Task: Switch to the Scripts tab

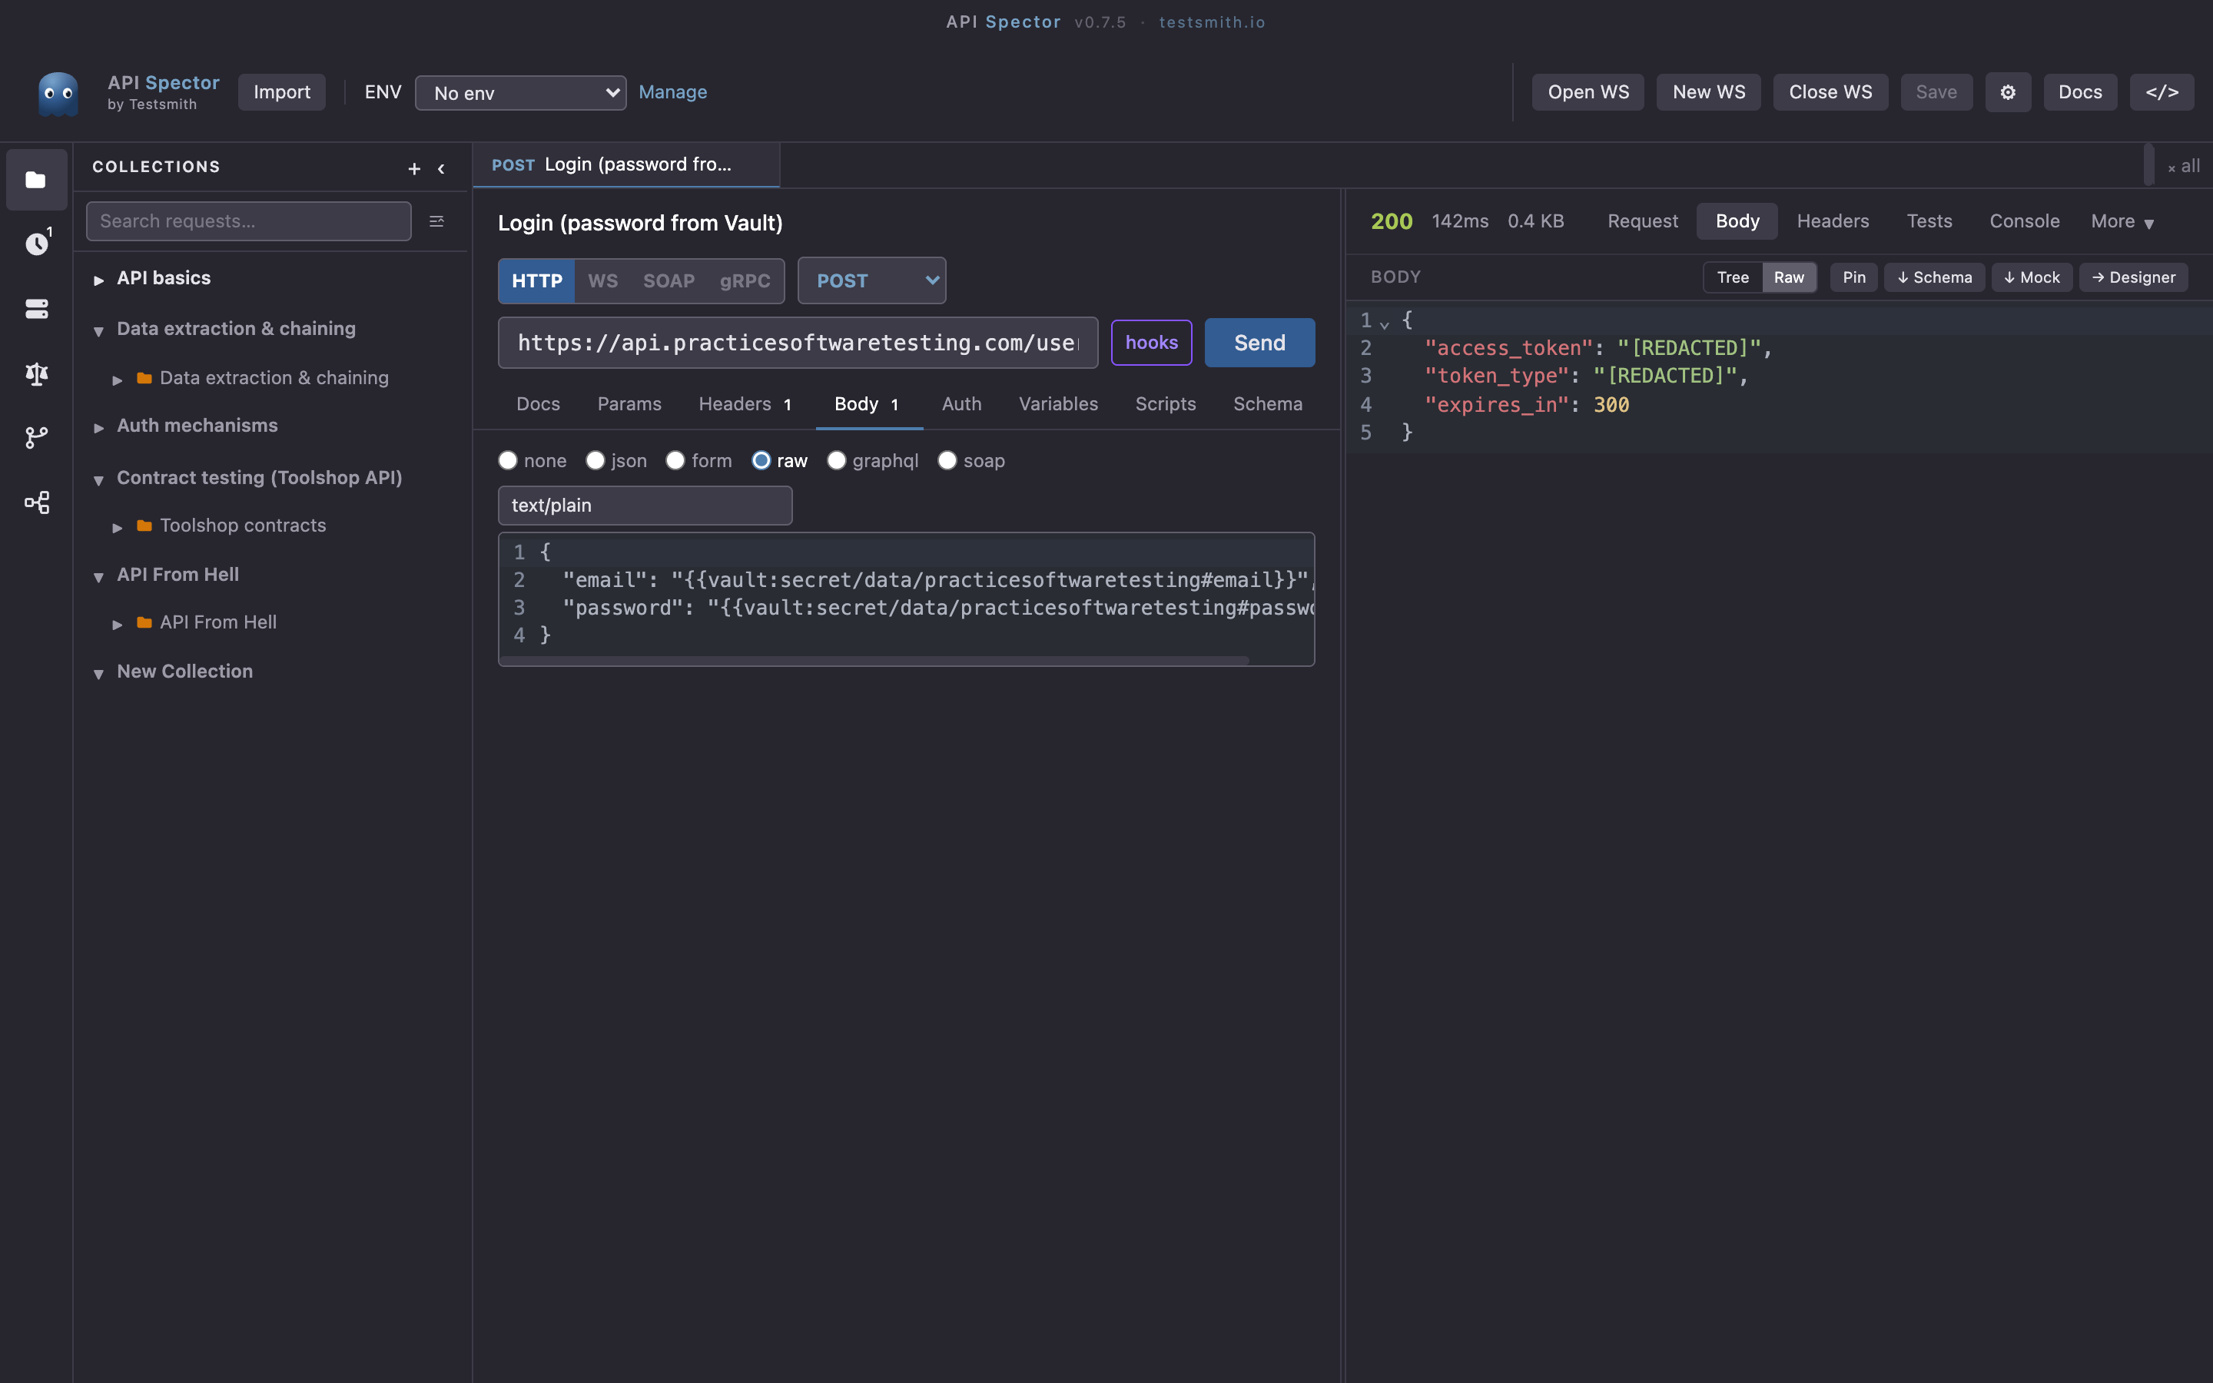Action: pyautogui.click(x=1165, y=404)
